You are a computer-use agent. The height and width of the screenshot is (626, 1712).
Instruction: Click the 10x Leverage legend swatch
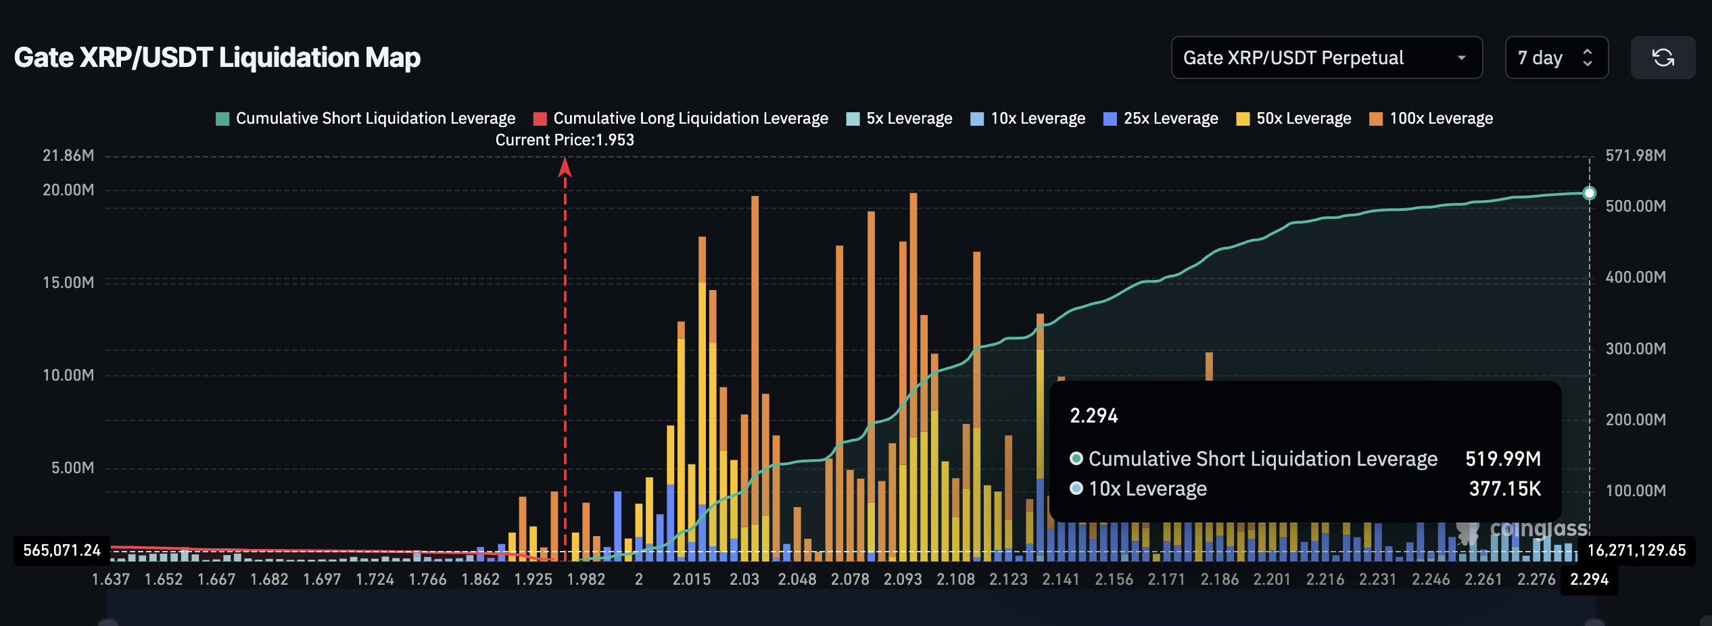pyautogui.click(x=977, y=119)
